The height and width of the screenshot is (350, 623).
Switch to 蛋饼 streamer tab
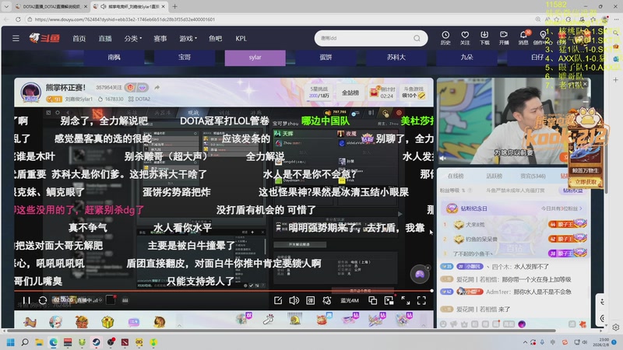click(326, 58)
